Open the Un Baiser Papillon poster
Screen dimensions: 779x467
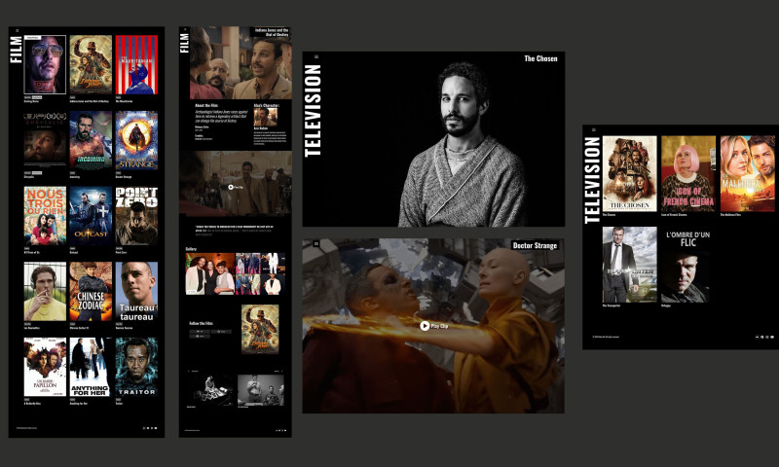(x=45, y=367)
